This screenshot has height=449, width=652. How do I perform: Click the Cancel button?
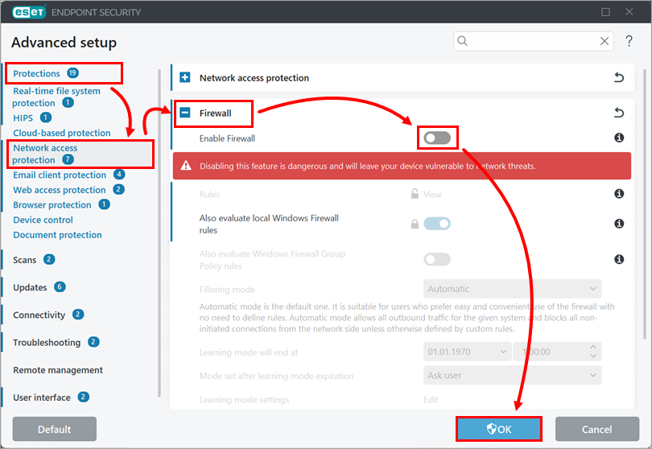coord(596,429)
